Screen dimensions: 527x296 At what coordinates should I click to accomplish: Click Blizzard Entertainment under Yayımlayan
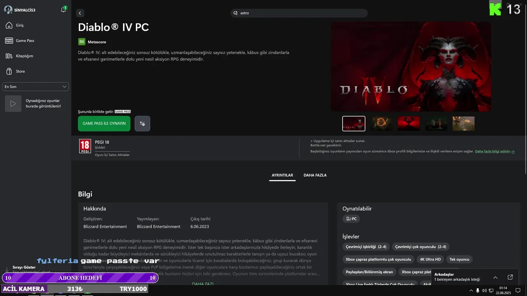(x=159, y=227)
